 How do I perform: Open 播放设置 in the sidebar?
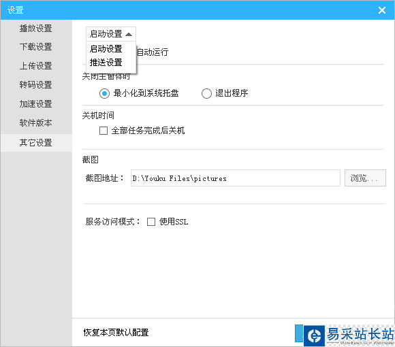36,29
